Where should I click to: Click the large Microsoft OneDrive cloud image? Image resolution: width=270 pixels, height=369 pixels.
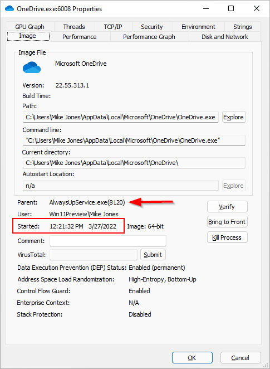coord(32,67)
